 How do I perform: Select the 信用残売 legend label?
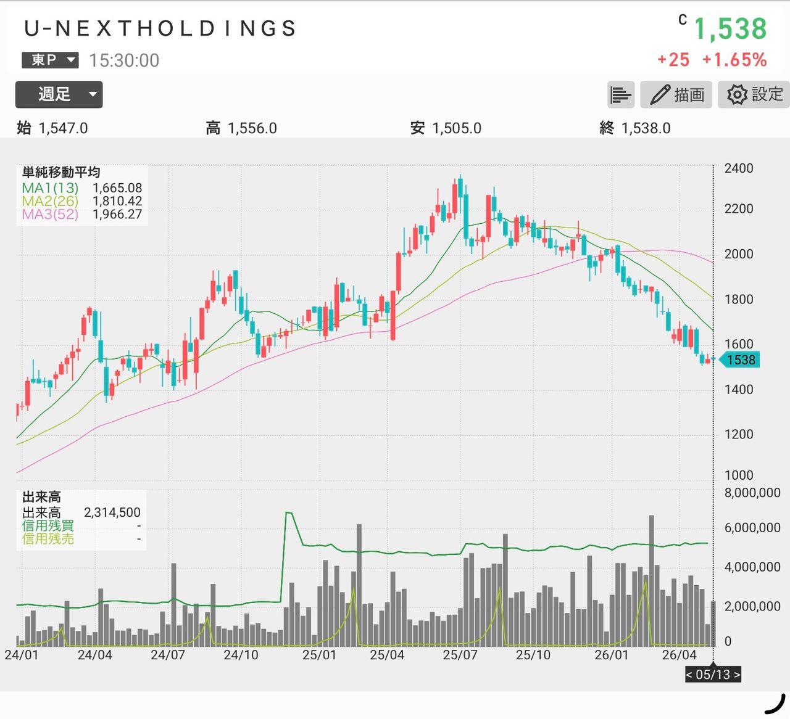48,539
